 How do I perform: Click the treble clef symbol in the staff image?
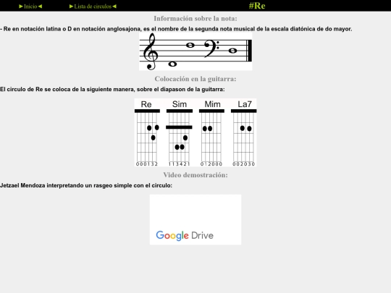151,51
